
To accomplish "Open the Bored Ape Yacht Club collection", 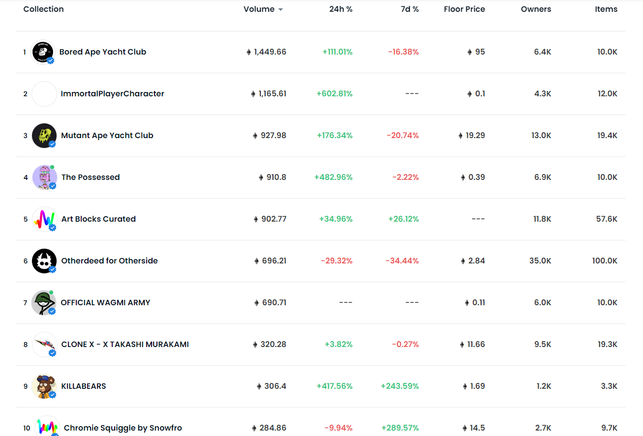I will pos(103,52).
